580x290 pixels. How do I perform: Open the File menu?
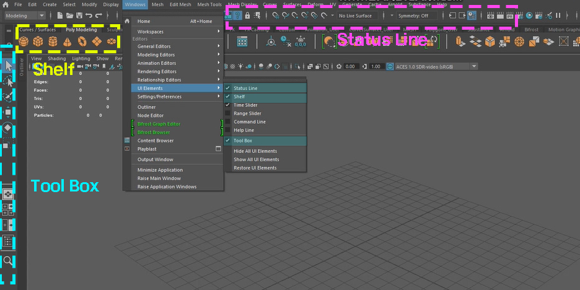[x=18, y=4]
